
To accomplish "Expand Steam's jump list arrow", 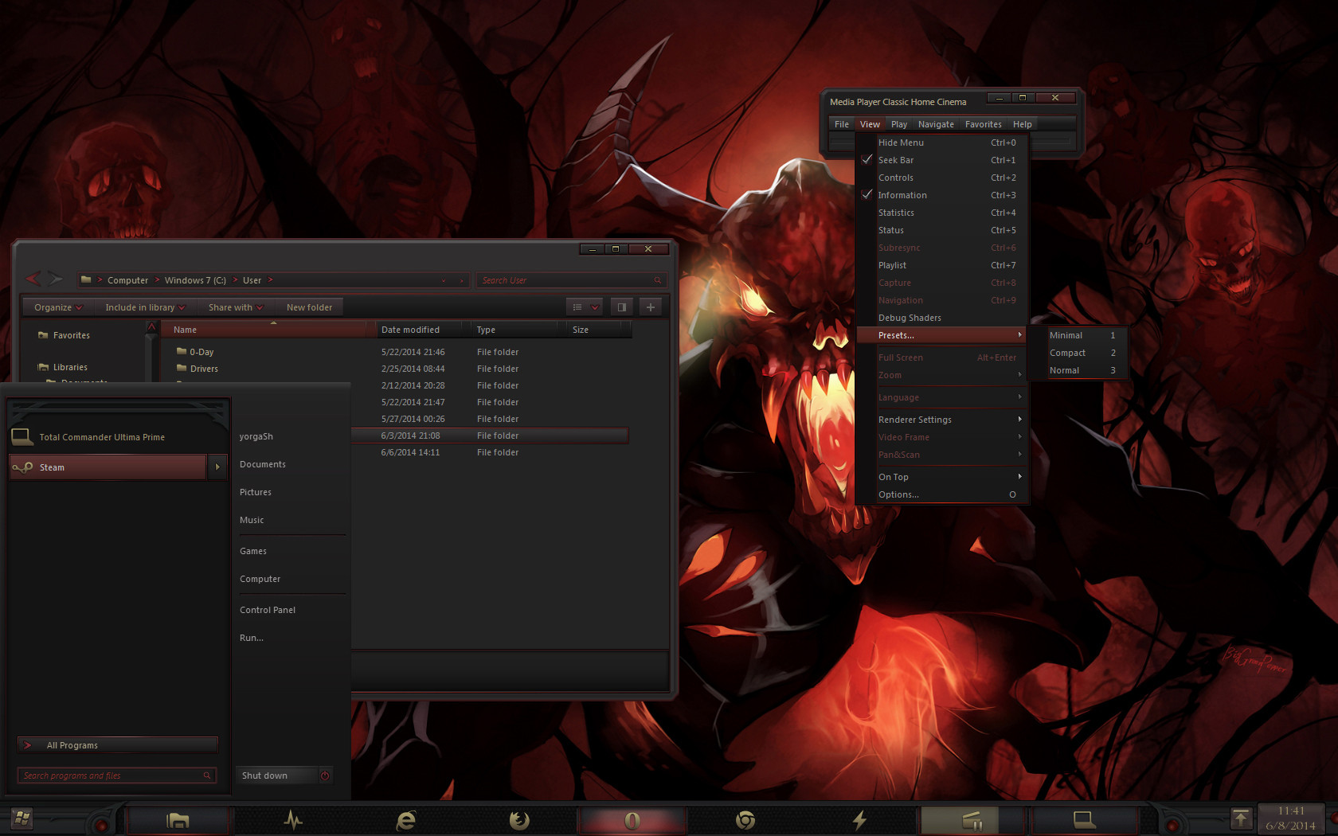I will [x=217, y=467].
